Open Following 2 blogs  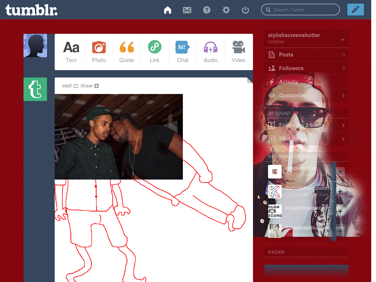pos(306,125)
